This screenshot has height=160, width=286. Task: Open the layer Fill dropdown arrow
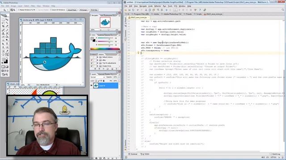[118, 81]
